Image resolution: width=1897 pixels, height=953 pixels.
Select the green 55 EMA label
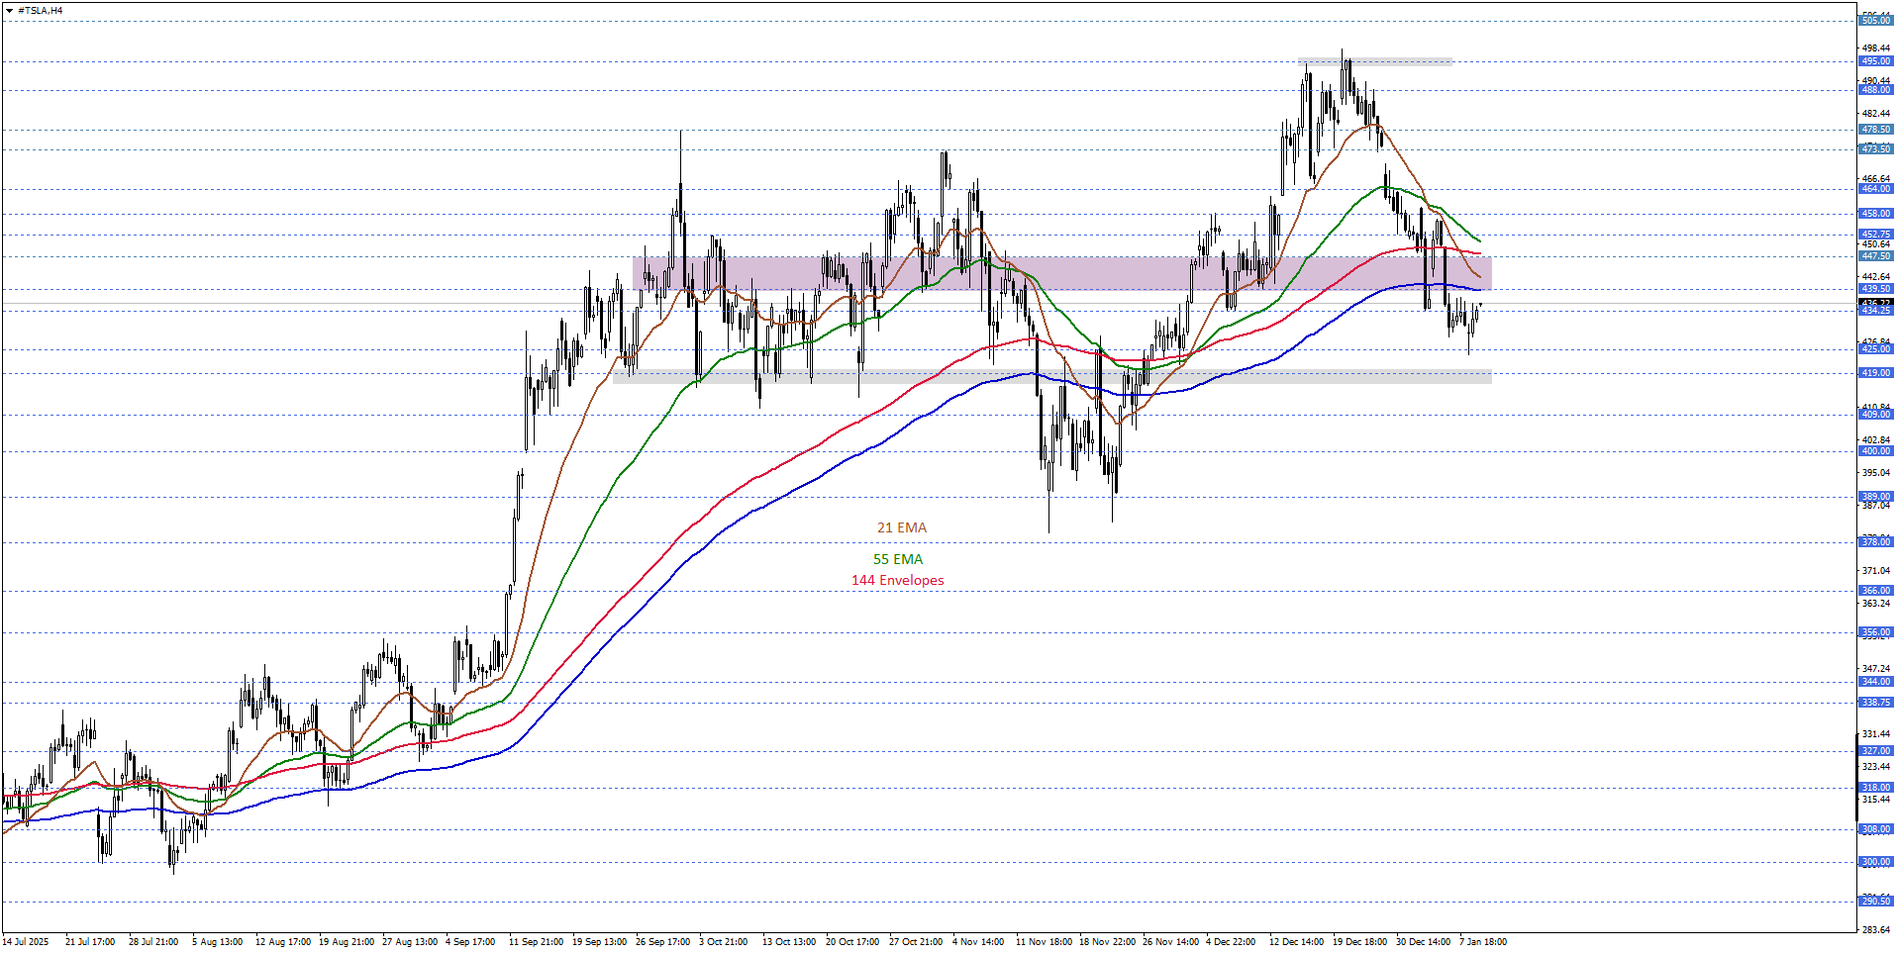pos(897,560)
